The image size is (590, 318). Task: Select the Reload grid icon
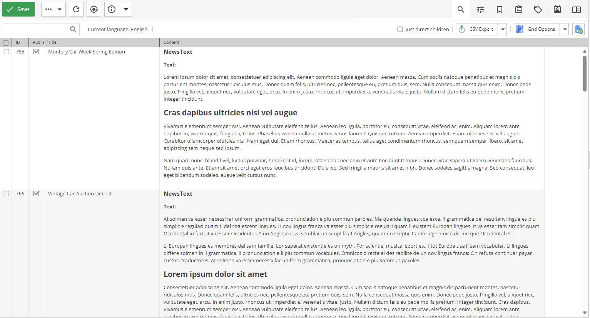click(76, 9)
